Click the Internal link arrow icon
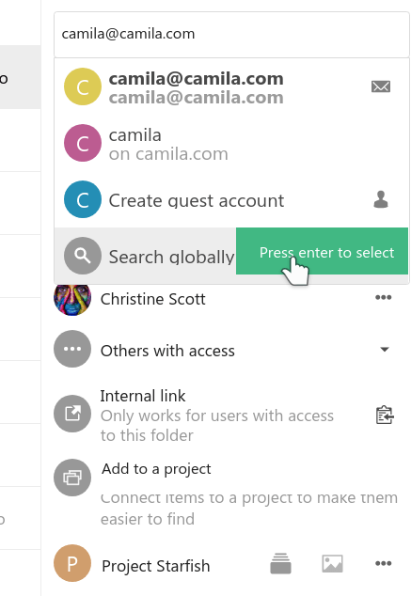 tap(72, 414)
